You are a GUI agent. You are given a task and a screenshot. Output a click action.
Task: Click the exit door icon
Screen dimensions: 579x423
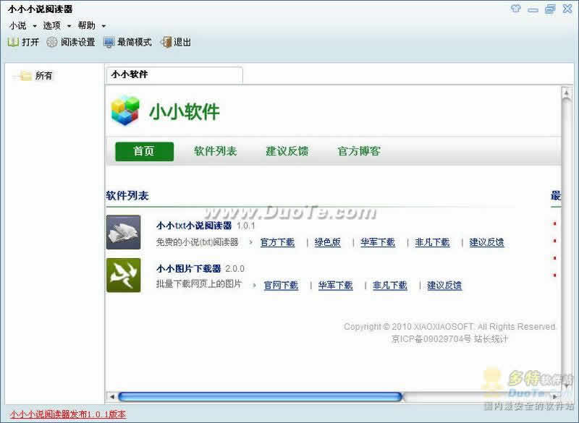tap(166, 42)
